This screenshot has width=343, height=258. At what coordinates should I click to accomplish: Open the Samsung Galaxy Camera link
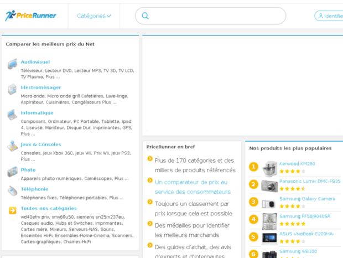[x=308, y=199]
